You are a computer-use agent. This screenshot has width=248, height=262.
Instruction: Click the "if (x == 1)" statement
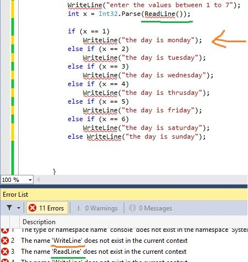point(89,31)
